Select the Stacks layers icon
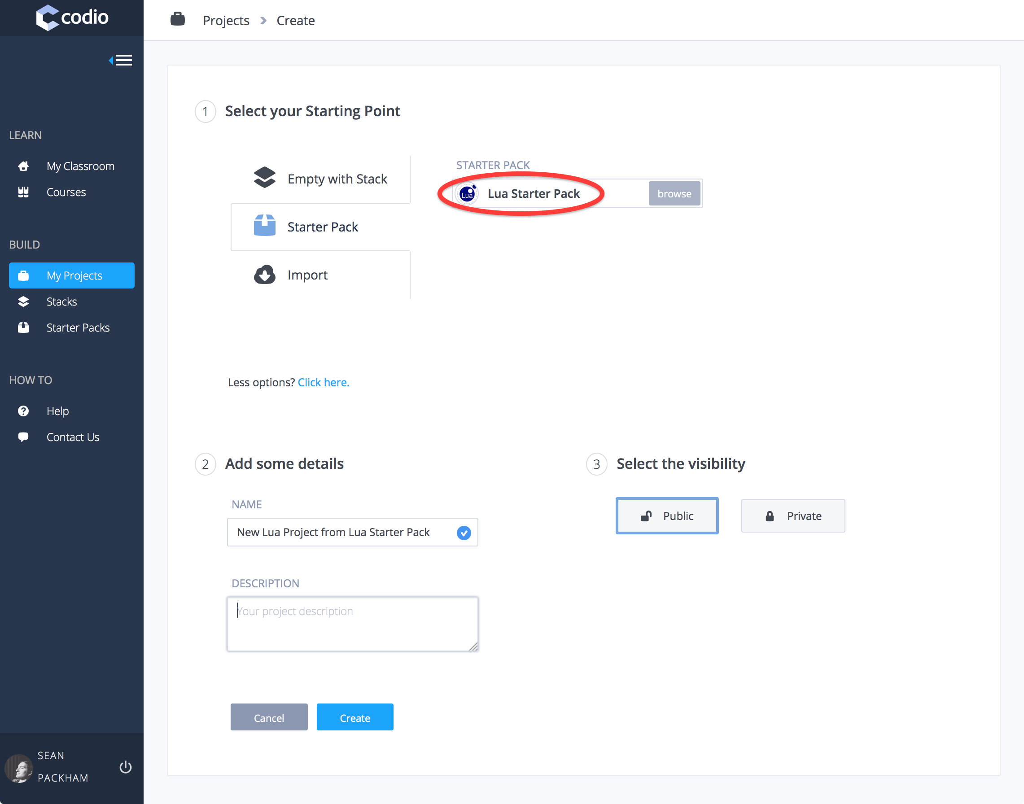 point(23,301)
